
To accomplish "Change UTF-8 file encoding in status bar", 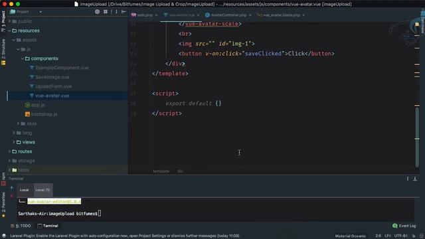I will pyautogui.click(x=401, y=236).
